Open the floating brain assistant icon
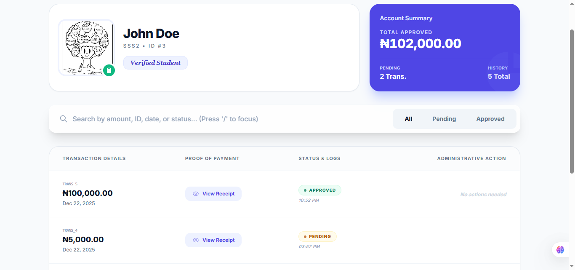Viewport: 575px width, 270px height. click(560, 250)
